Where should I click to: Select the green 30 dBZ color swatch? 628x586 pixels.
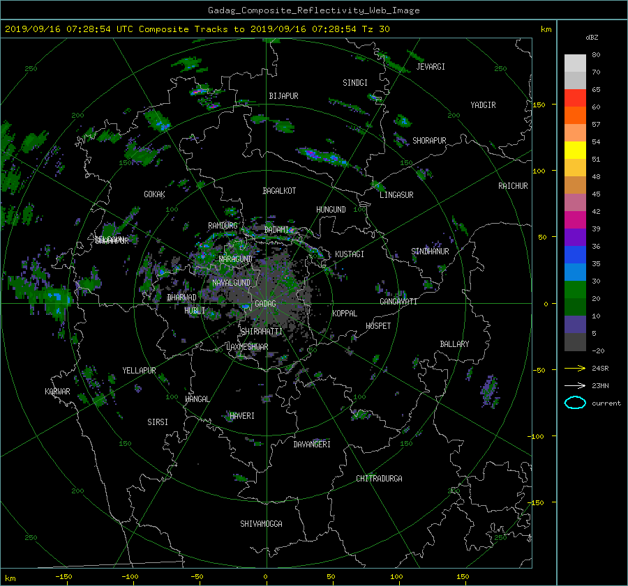(575, 289)
